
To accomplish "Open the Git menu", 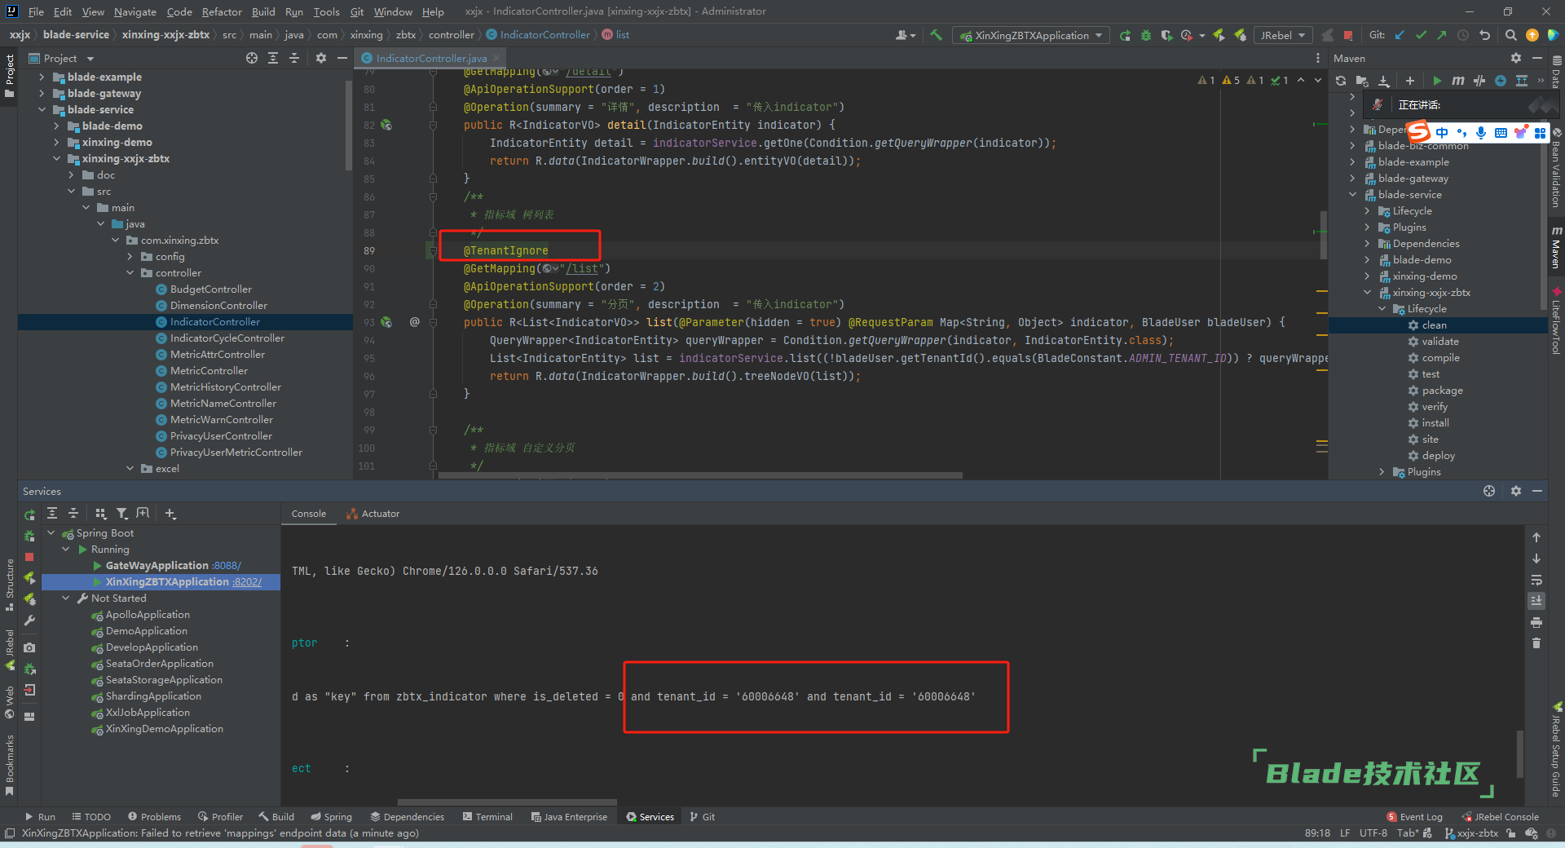I will coord(357,11).
